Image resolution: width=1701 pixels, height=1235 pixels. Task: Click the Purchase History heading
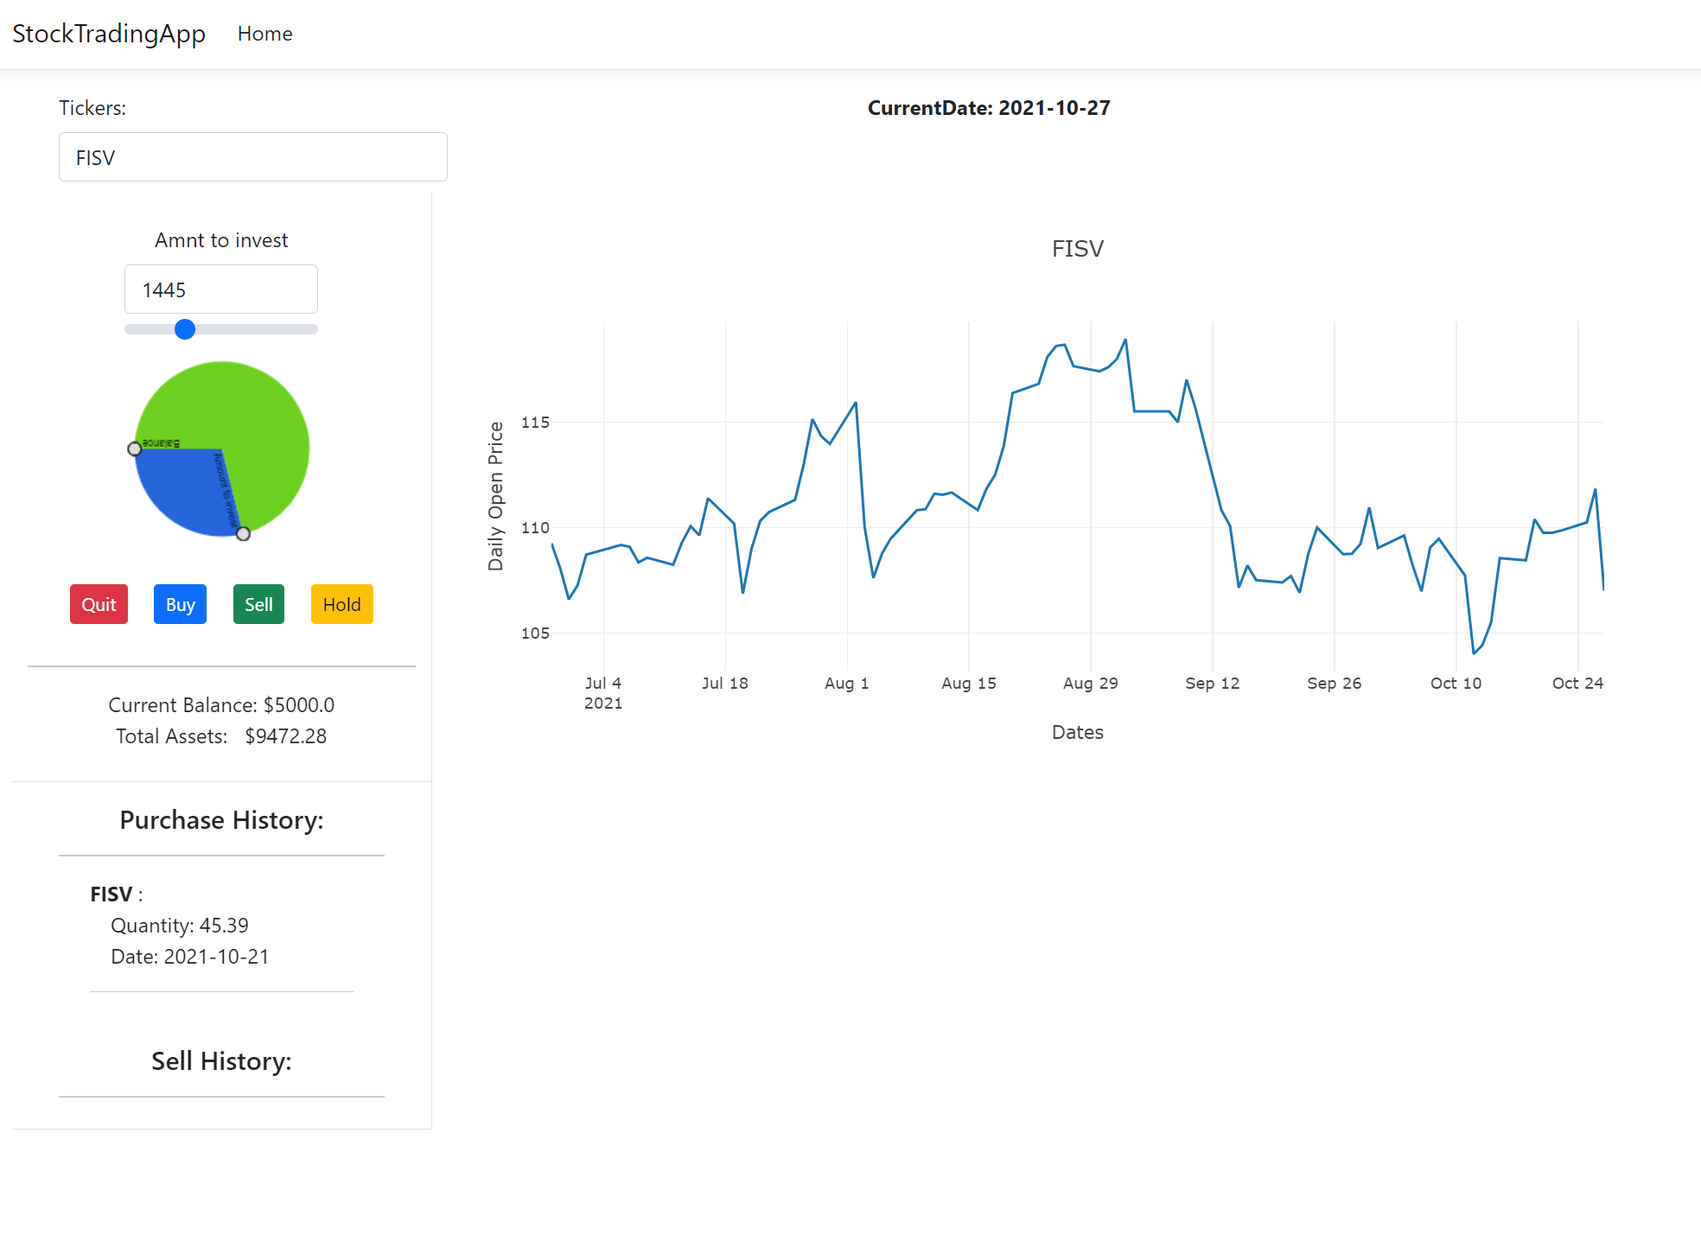tap(221, 820)
